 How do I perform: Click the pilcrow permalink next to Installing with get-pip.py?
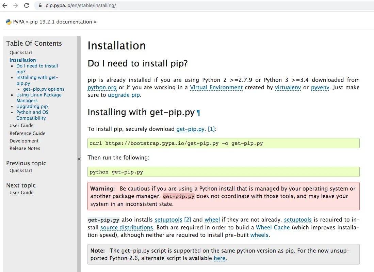(198, 113)
